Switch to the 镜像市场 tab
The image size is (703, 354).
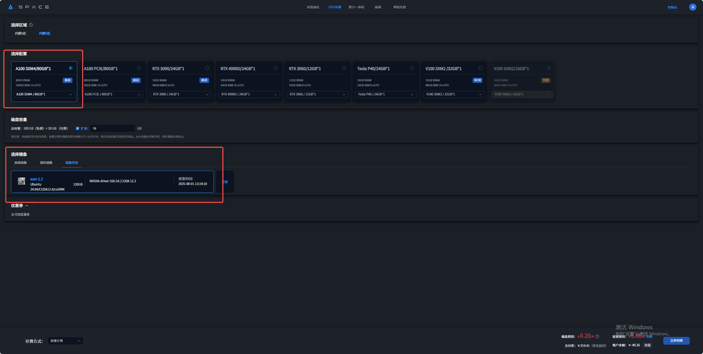click(x=71, y=163)
